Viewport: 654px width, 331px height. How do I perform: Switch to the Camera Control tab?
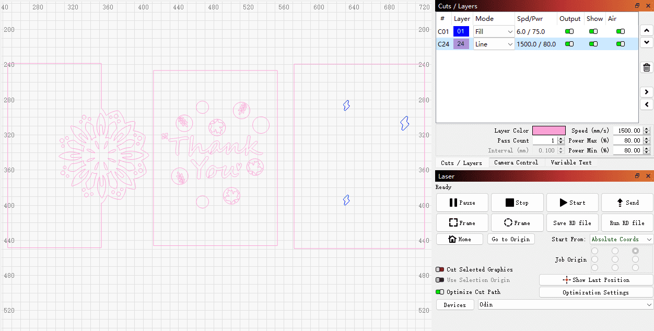click(516, 162)
